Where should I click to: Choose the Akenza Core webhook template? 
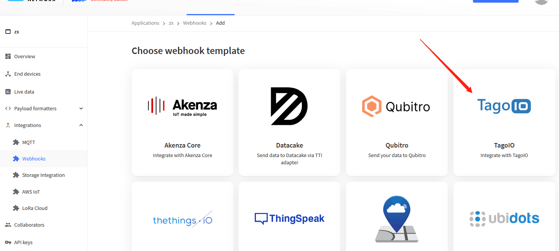pos(182,122)
